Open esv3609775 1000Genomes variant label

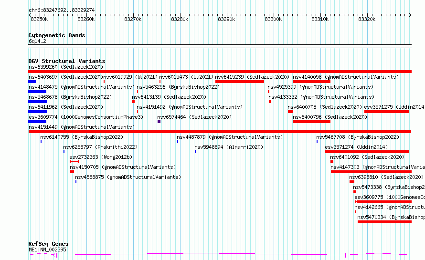coord(390,197)
